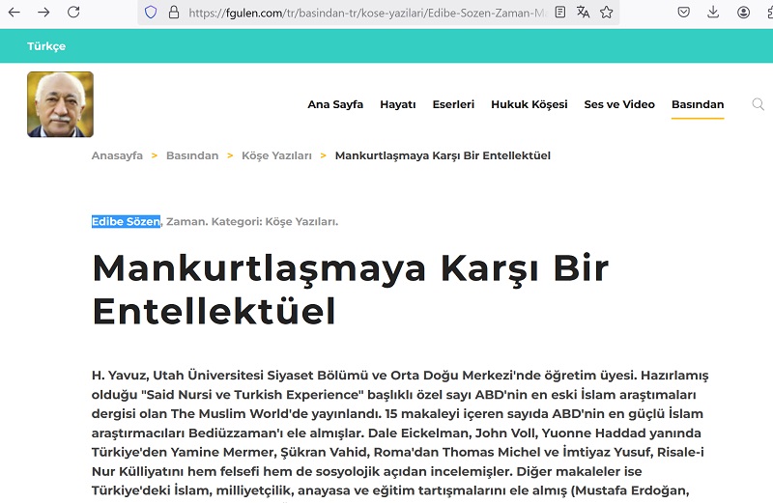Click the browser back arrow

[x=14, y=13]
